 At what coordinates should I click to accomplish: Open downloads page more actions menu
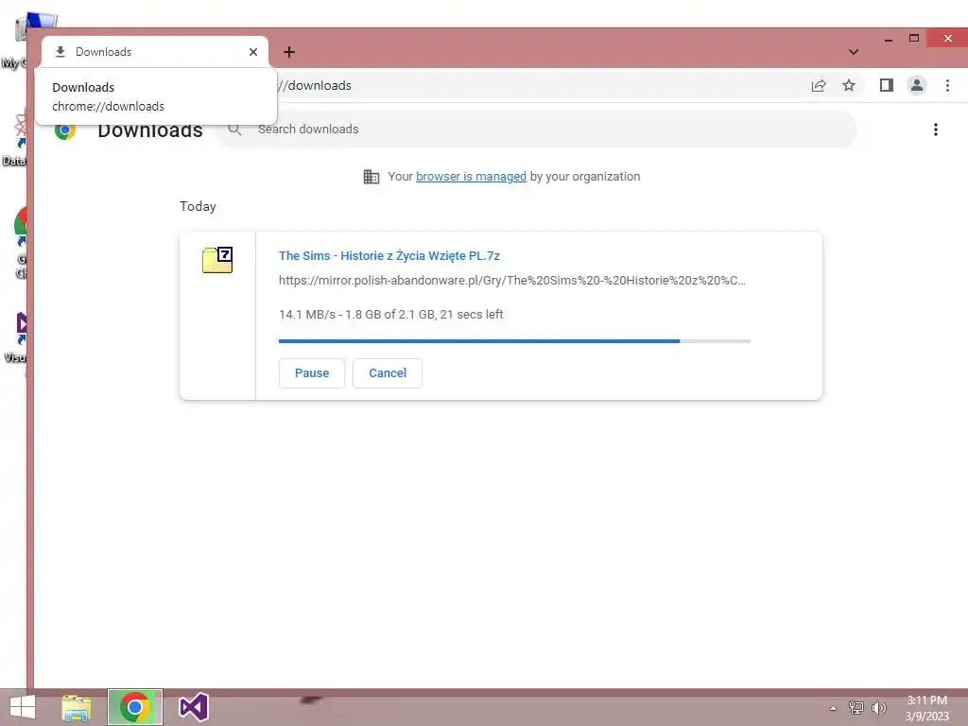[936, 130]
